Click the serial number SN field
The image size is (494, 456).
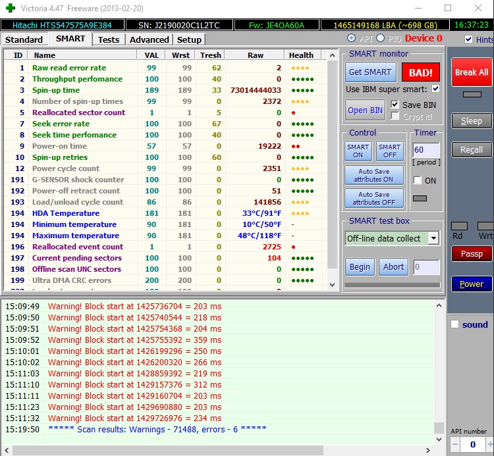click(x=179, y=25)
